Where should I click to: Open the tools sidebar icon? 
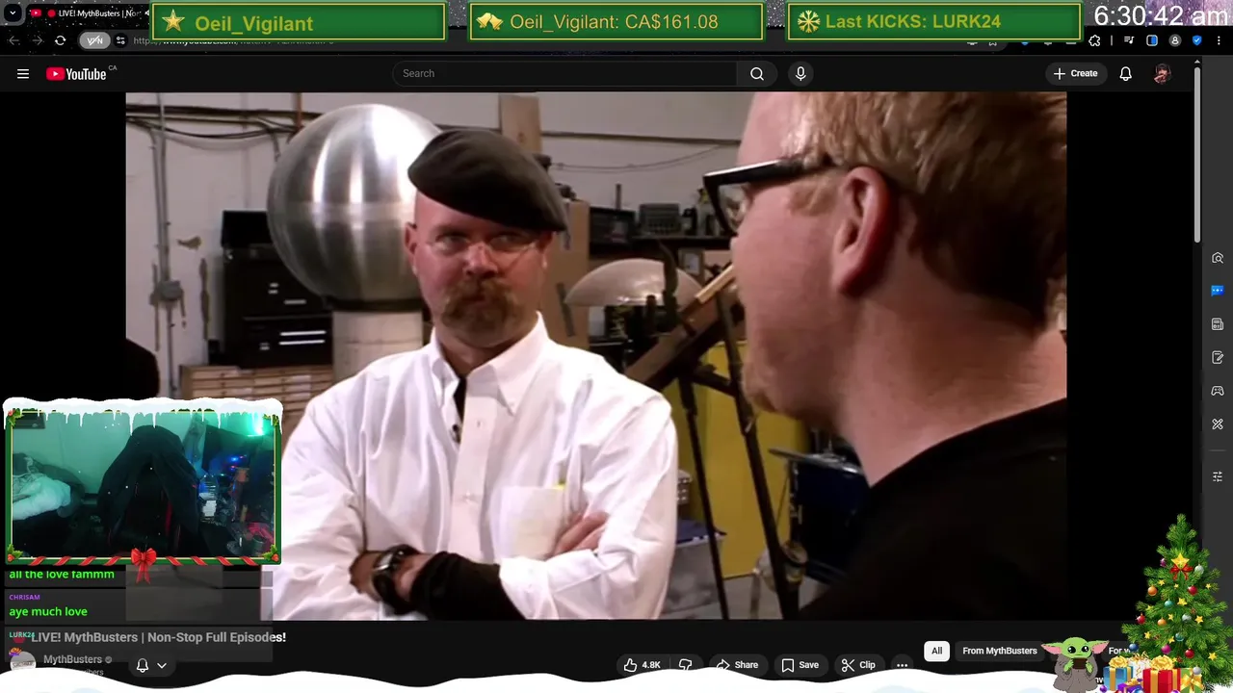pos(1218,424)
